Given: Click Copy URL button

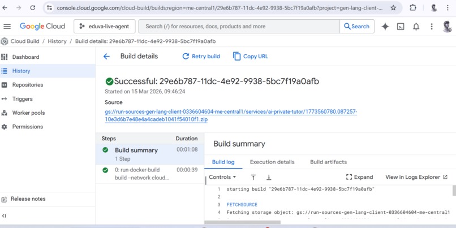Looking at the screenshot, I should click(251, 57).
